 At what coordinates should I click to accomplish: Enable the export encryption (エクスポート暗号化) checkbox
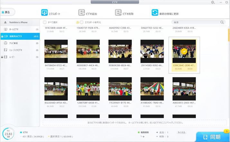point(82,22)
